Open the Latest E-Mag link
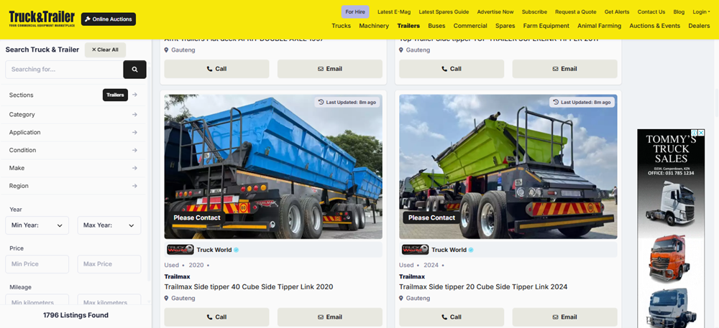The image size is (719, 328). [394, 12]
